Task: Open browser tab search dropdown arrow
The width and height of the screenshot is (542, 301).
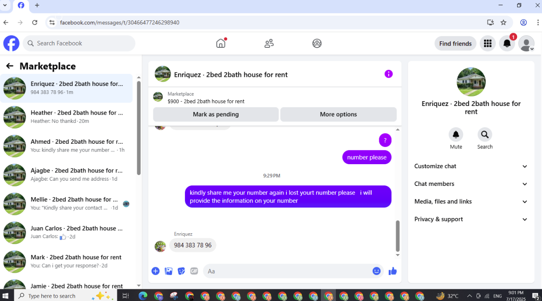Action: tap(4, 6)
